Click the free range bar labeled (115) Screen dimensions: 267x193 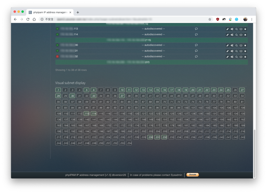coord(151,40)
